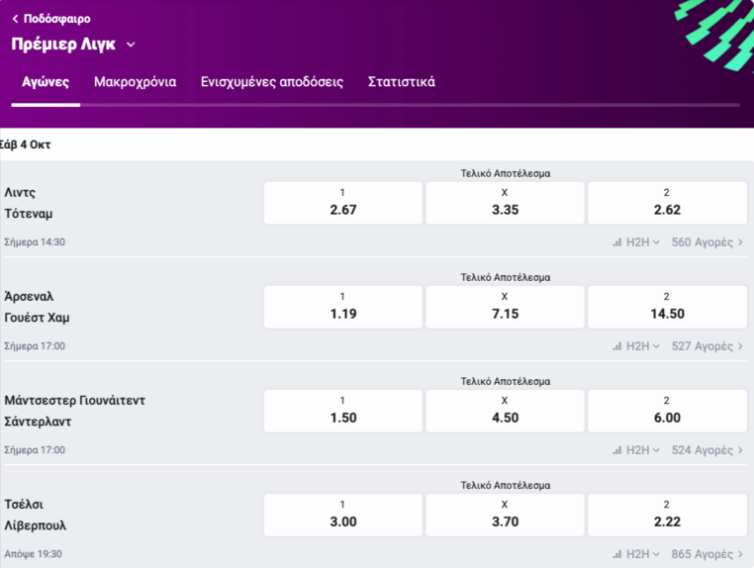Open 527 Αγορές link for Άρσεναλ match
Image resolution: width=754 pixels, height=568 pixels.
click(707, 346)
